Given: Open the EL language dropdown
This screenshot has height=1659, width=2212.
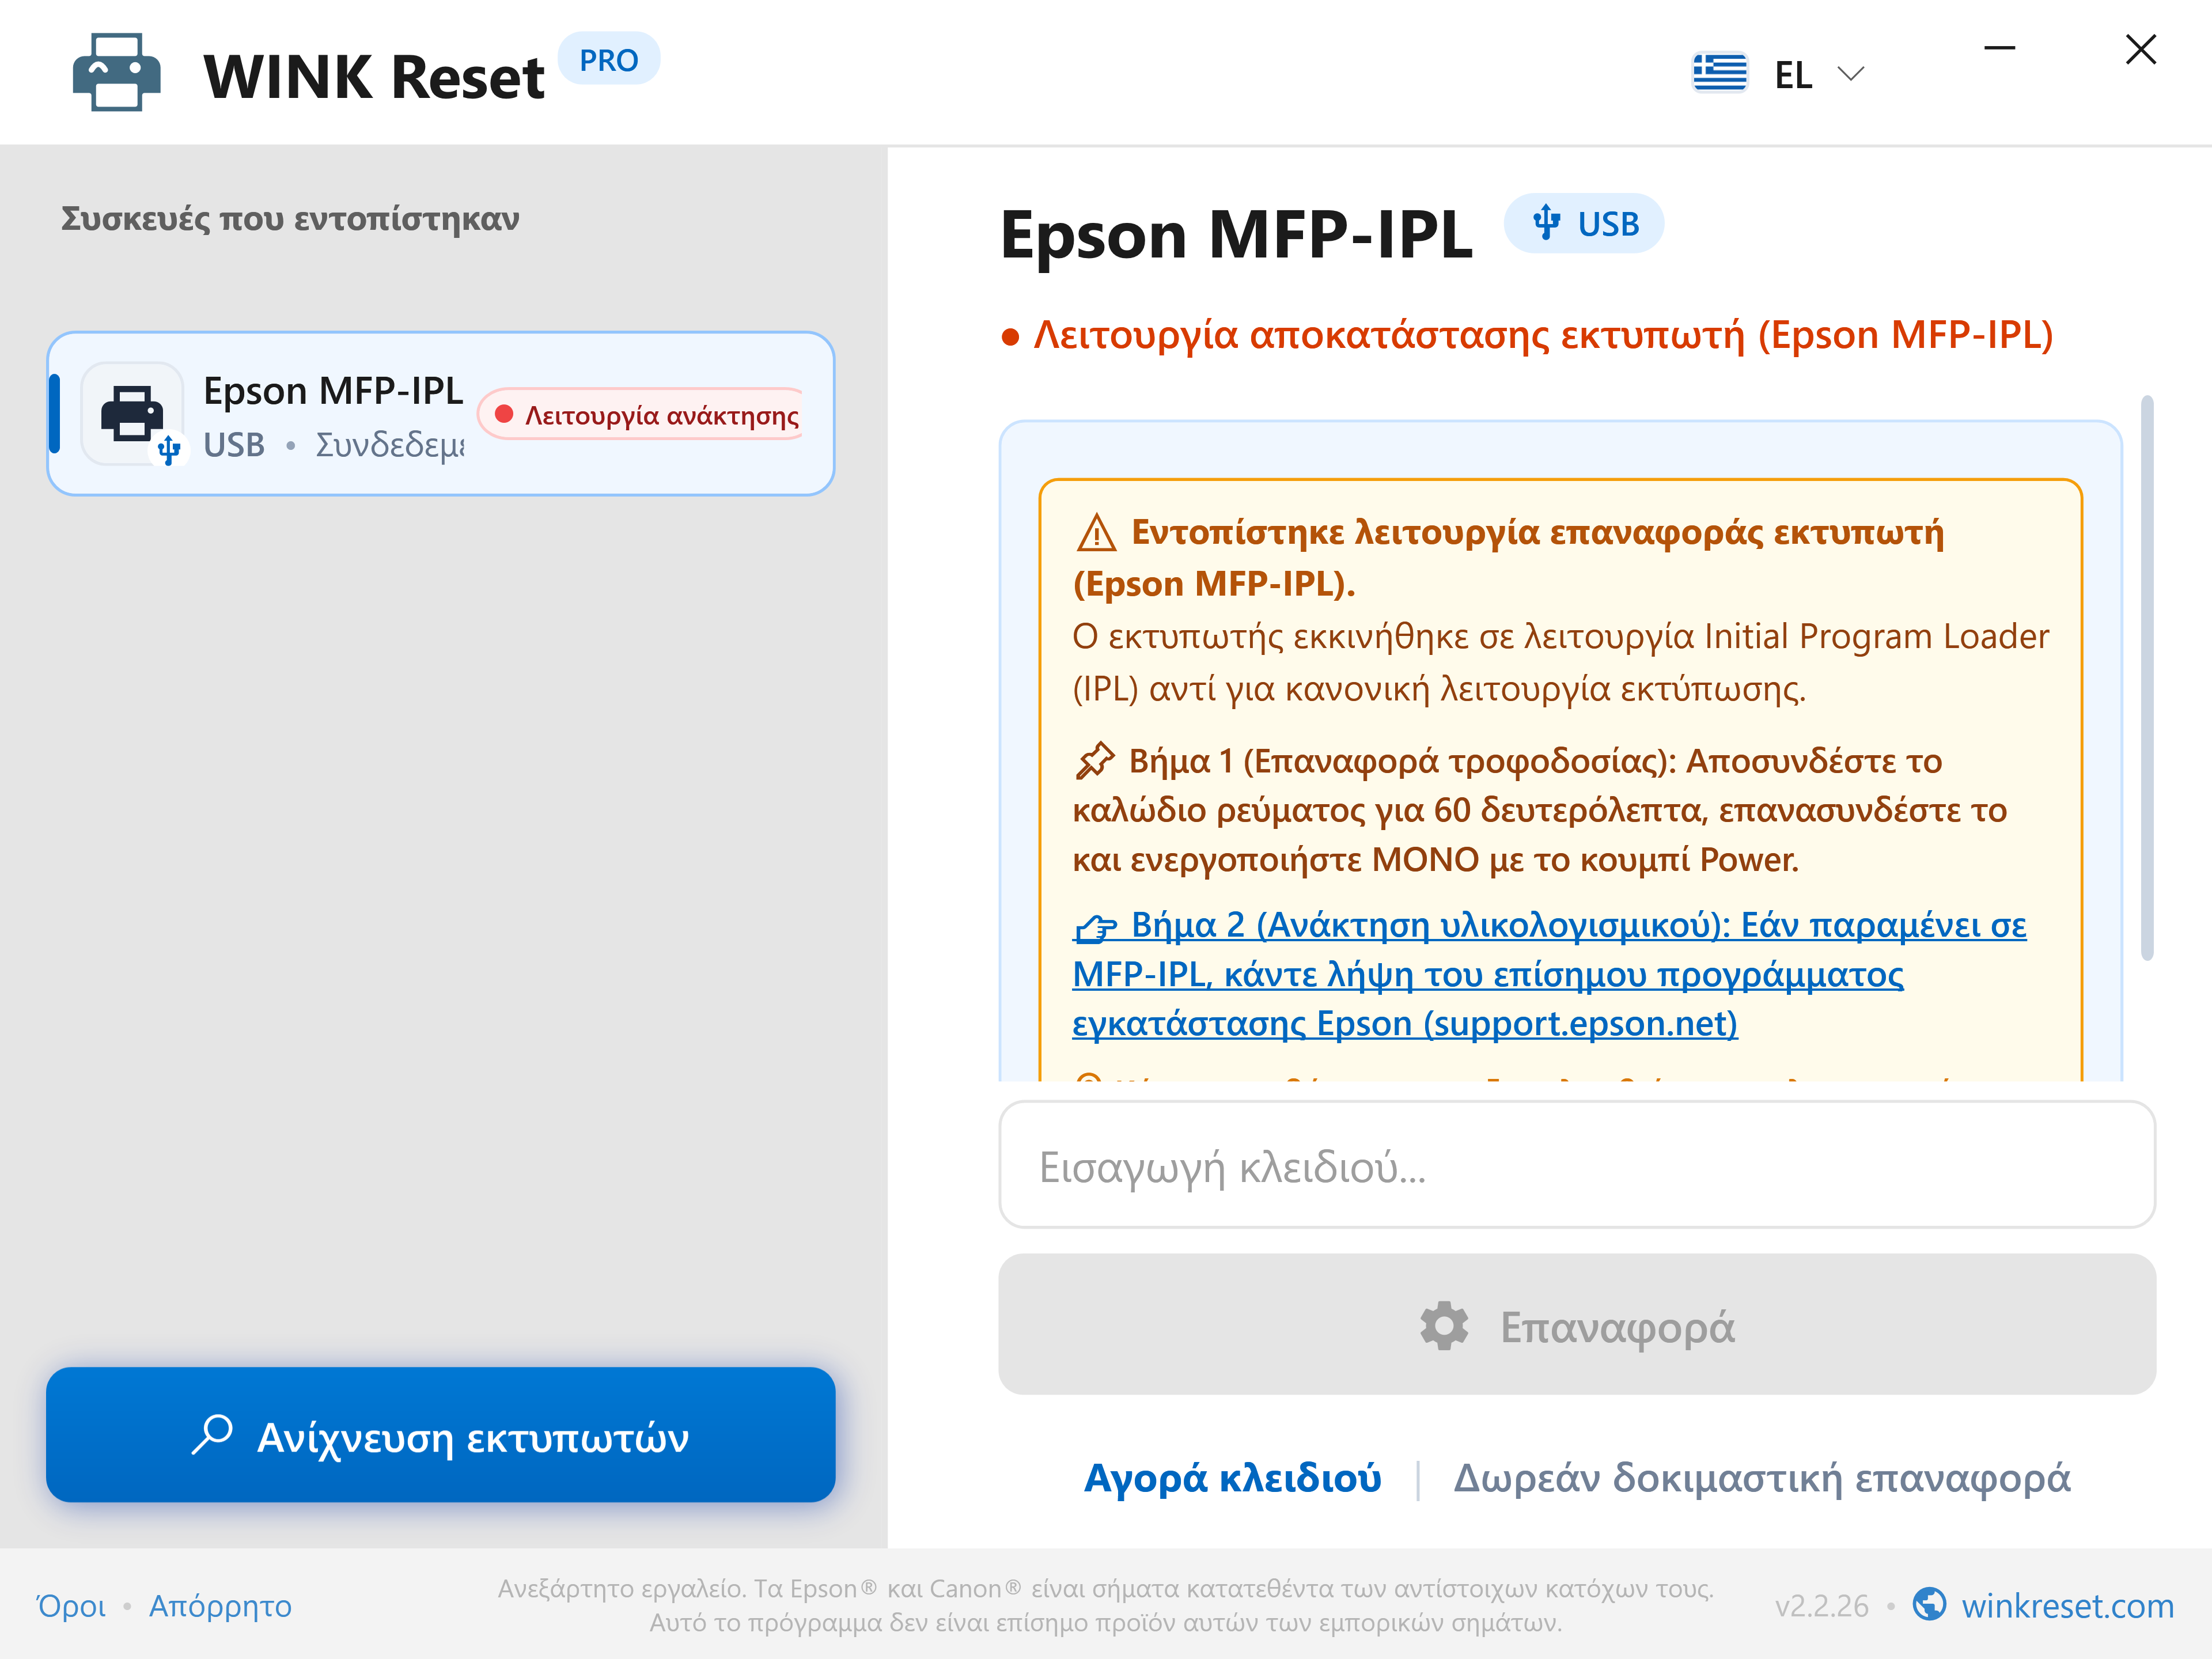Looking at the screenshot, I should [1778, 73].
